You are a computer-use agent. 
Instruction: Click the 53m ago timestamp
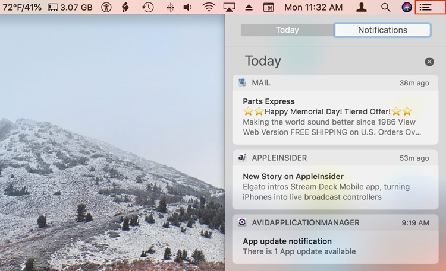[x=414, y=158]
